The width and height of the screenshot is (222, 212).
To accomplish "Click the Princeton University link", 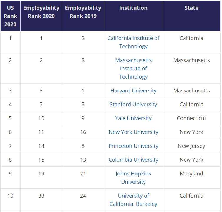I will click(133, 146).
